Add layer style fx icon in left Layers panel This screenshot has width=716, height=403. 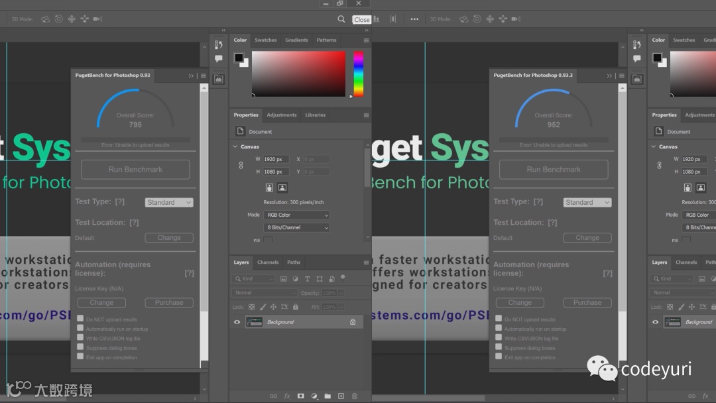(x=287, y=396)
